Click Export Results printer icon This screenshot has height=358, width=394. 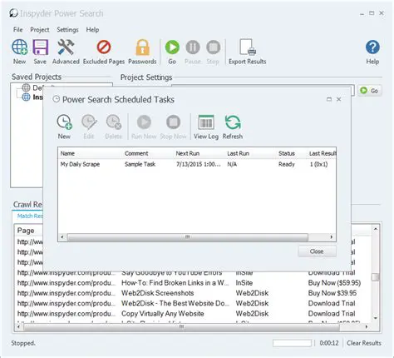(248, 47)
